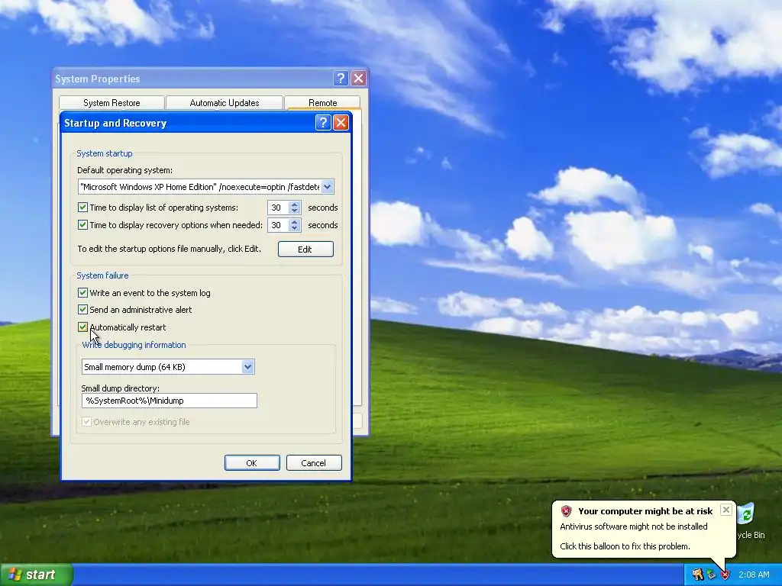Click the 'Small dump directory:' label
The image size is (782, 586).
click(120, 388)
